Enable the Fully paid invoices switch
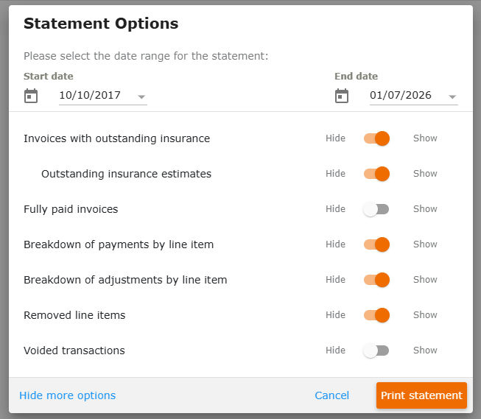 (376, 209)
